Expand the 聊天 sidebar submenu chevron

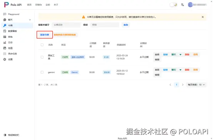point(30,20)
